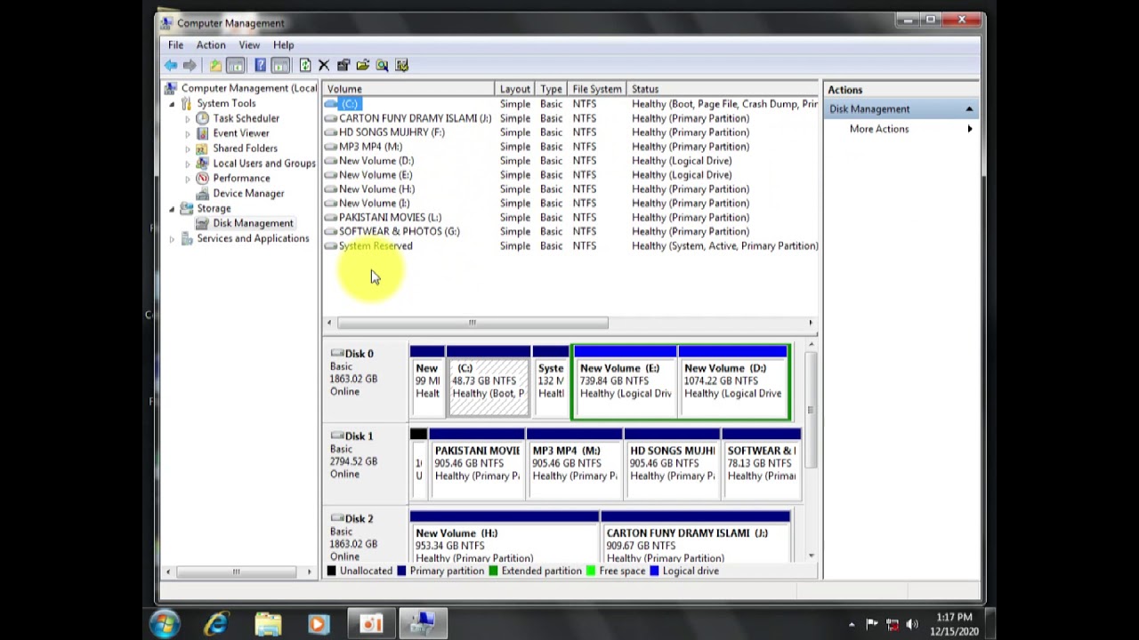The height and width of the screenshot is (640, 1139).
Task: Open the Help menu
Action: pyautogui.click(x=283, y=45)
